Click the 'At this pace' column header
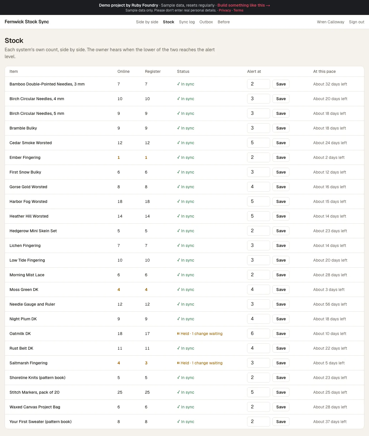The height and width of the screenshot is (436, 369). click(325, 71)
